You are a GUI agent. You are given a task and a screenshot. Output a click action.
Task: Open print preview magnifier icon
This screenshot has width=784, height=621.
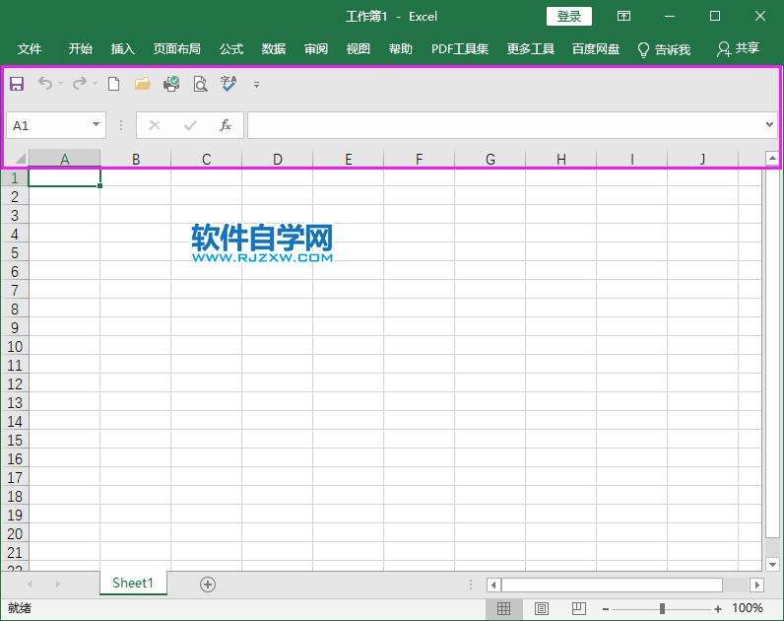pos(200,84)
